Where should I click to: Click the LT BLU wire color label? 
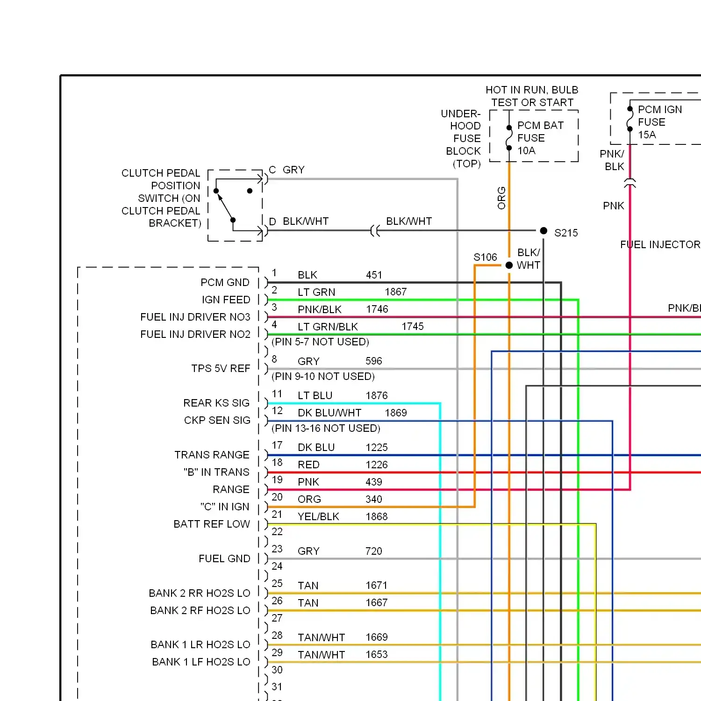315,396
